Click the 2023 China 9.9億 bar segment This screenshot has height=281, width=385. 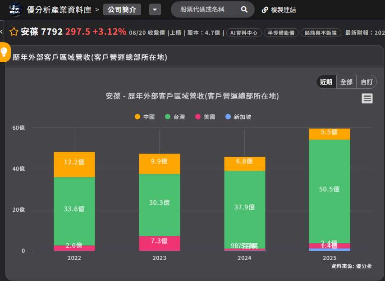(x=159, y=164)
